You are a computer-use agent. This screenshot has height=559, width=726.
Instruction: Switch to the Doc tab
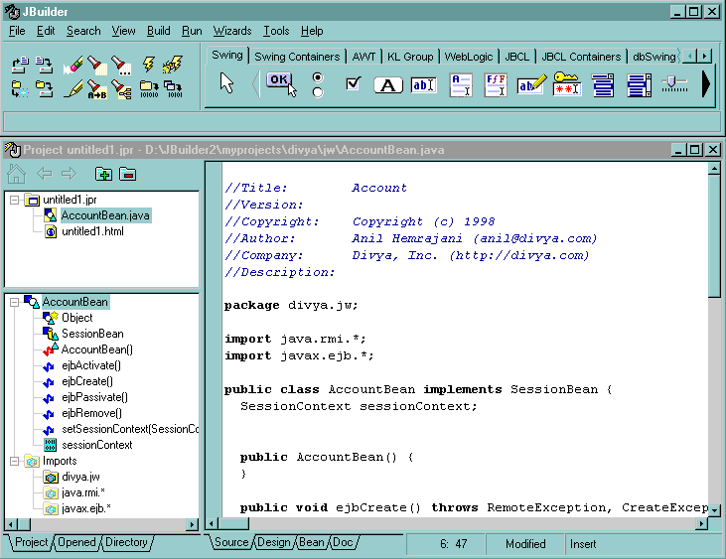pyautogui.click(x=343, y=542)
